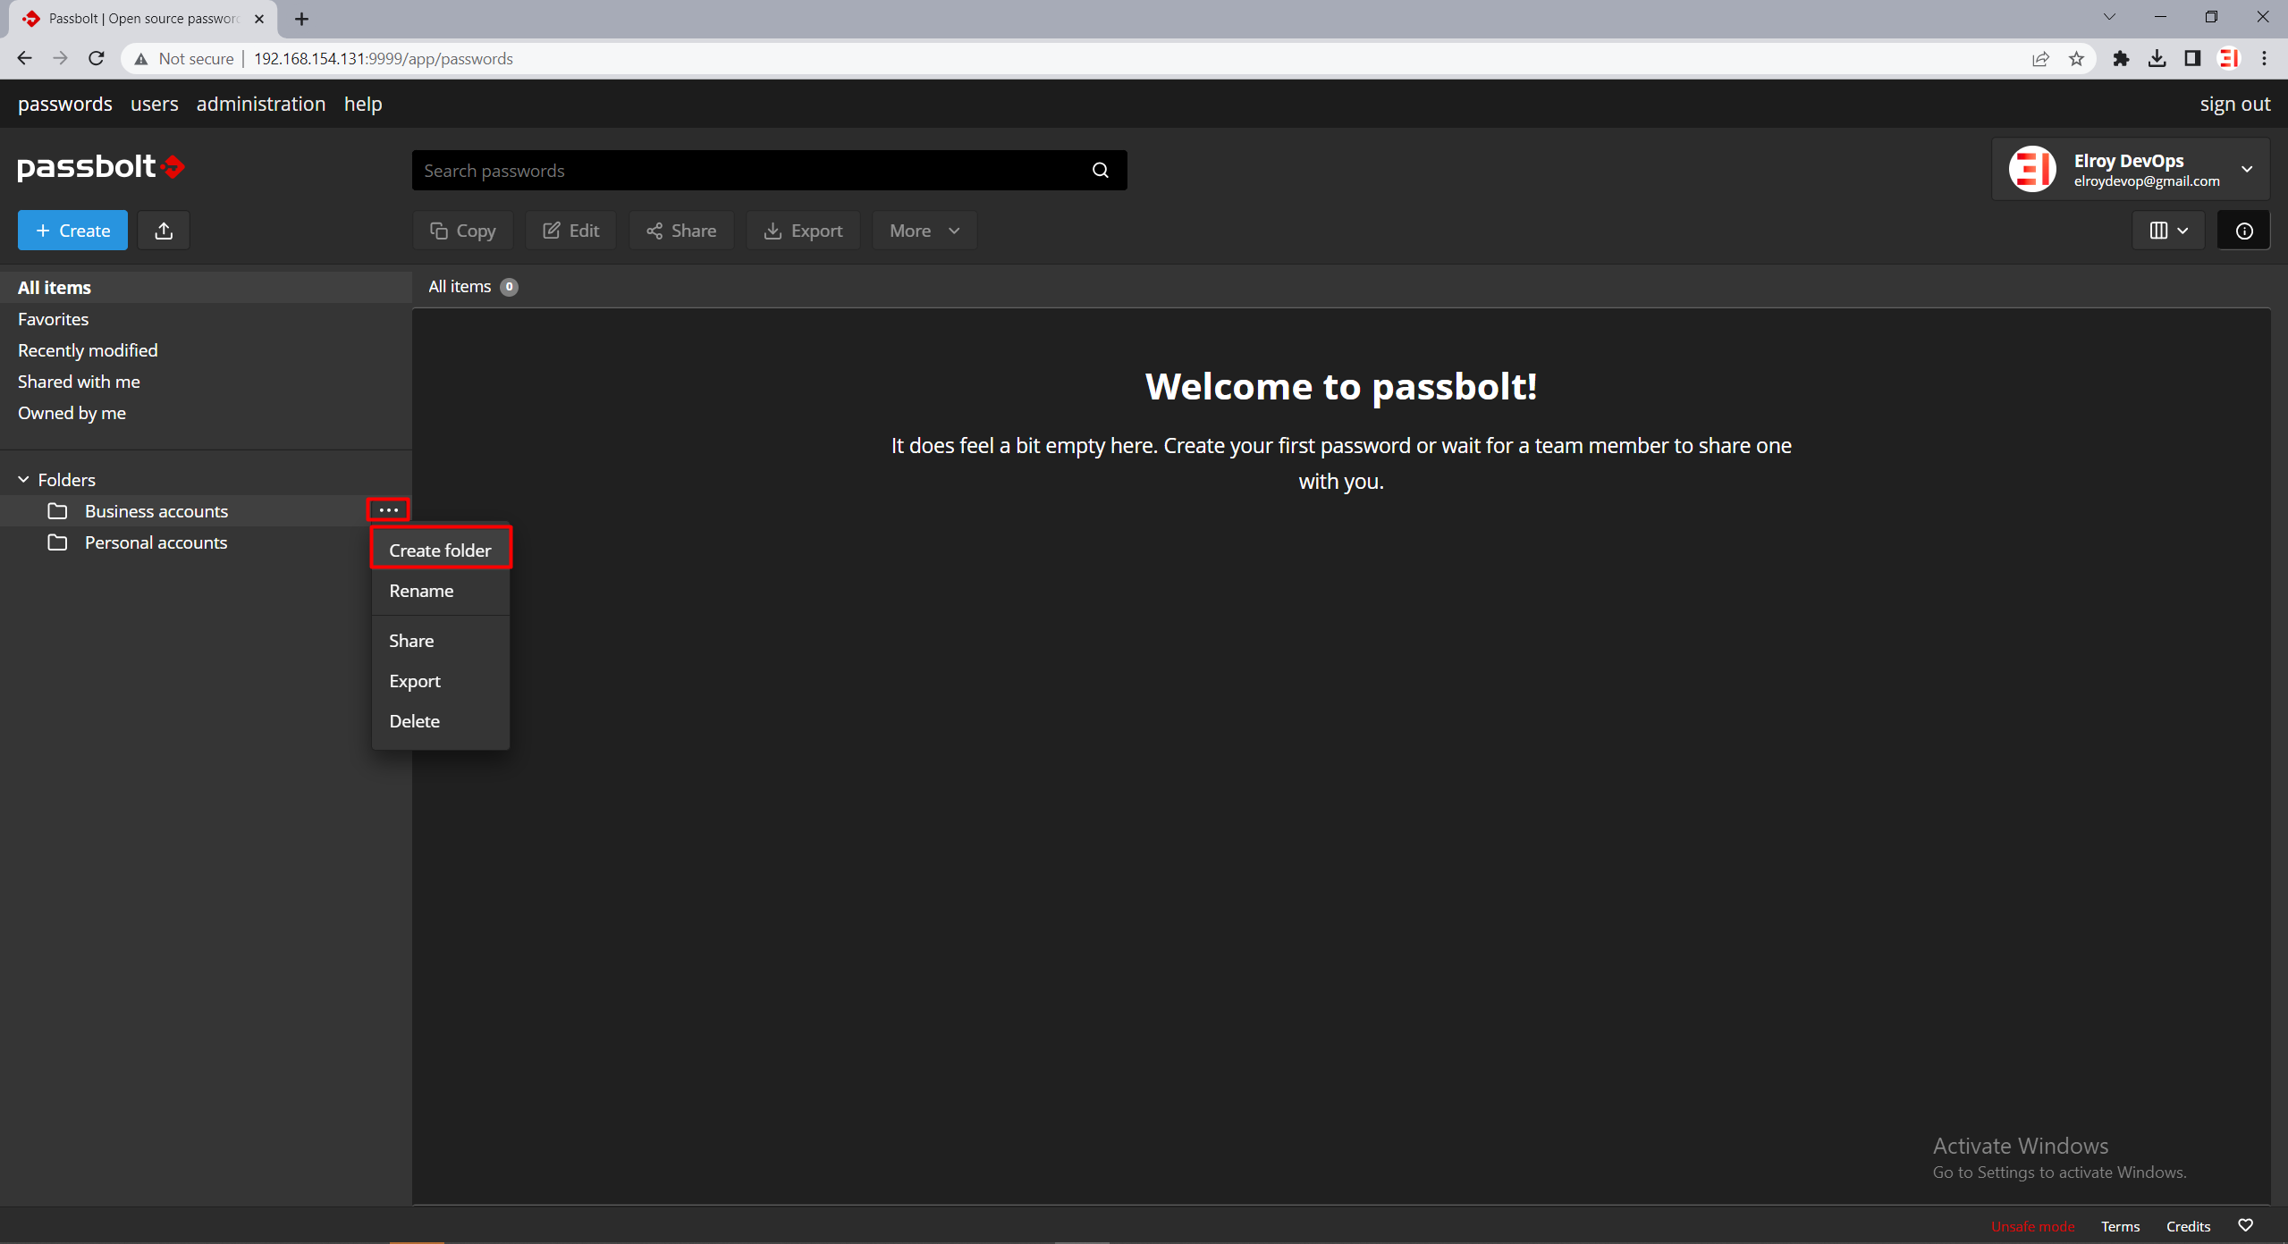Viewport: 2288px width, 1244px height.
Task: Click the browser back arrow
Action: click(x=24, y=59)
